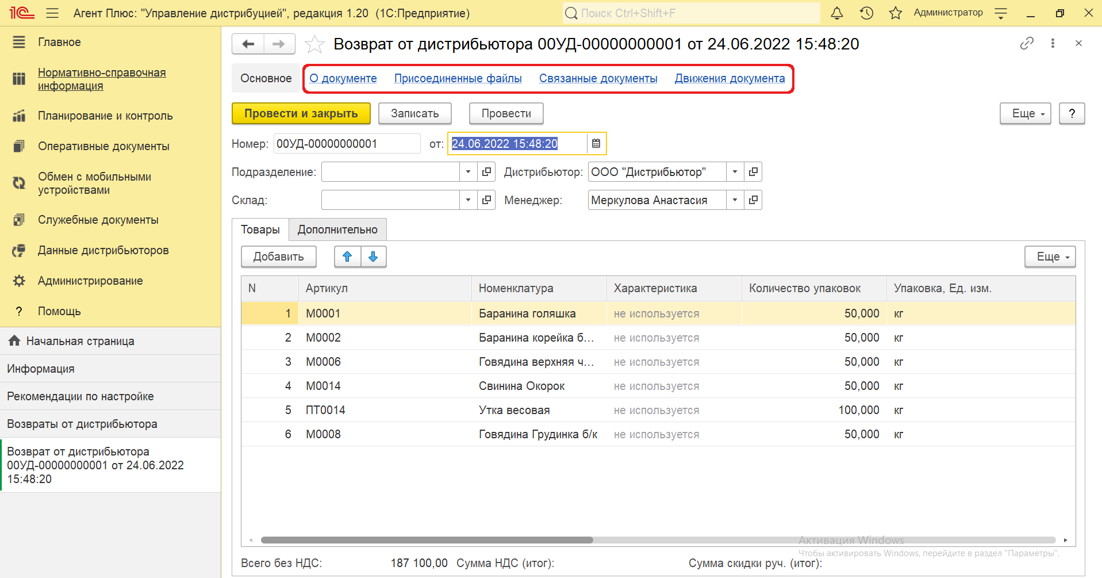Viewport: 1102px width, 578px height.
Task: Switch to Дополнительно tab
Action: click(x=337, y=229)
